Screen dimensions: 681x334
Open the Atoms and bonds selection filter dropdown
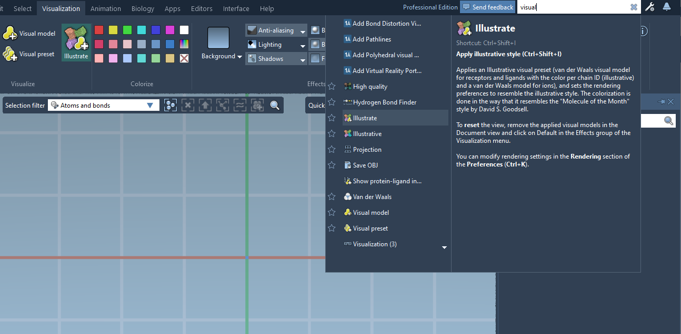point(150,106)
